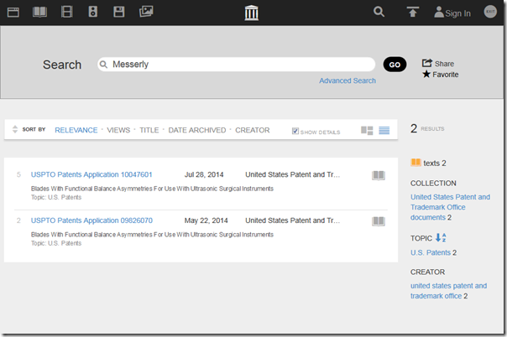Toggle the Show Details checkbox
This screenshot has width=507, height=337.
(295, 131)
